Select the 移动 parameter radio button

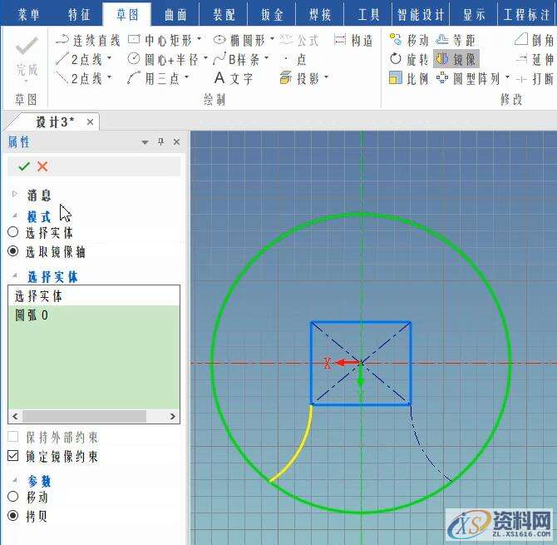[x=12, y=496]
